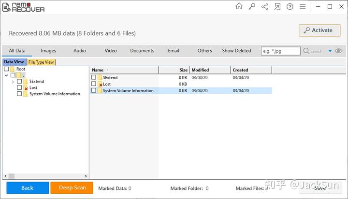Click Created date of System Volume Information row

click(x=241, y=90)
